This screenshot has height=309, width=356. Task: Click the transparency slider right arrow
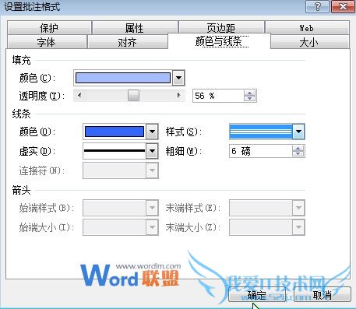click(x=178, y=96)
